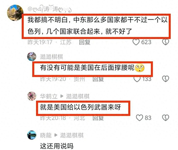Viewport: 178px width, 150px height.
Task: Dislike the top comment from 江苏
Action: coord(166,42)
